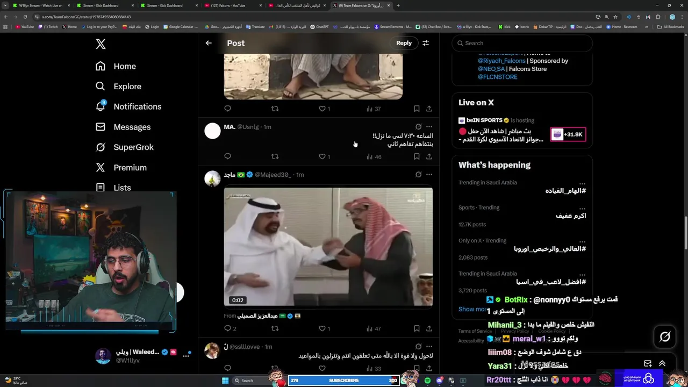Open Lists in the X sidebar
Screen dimensions: 688x387
113,188
